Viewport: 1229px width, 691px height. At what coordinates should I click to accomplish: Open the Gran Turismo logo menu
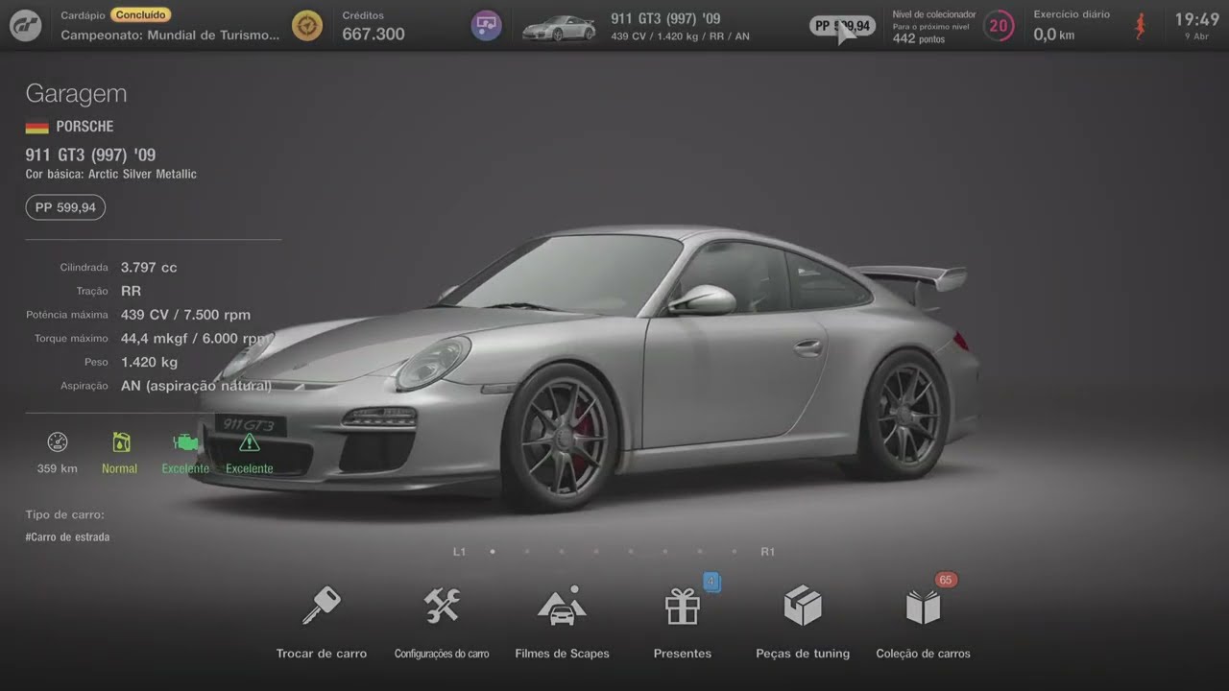tap(25, 25)
